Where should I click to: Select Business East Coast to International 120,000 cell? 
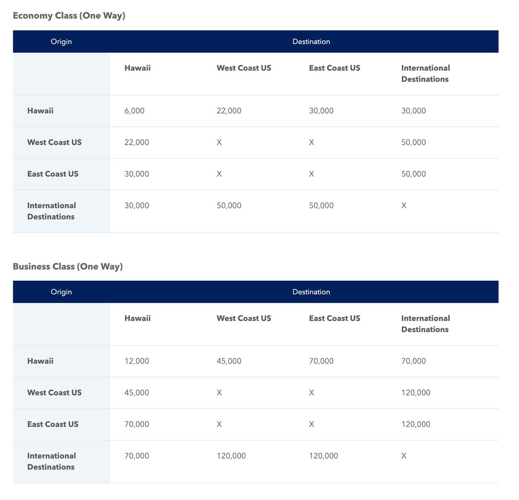coord(416,425)
